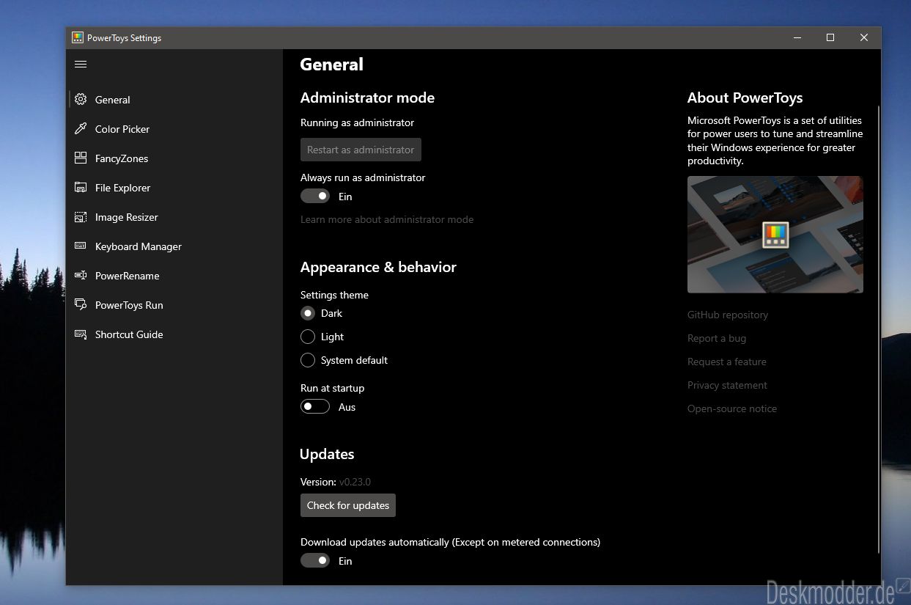Close the PowerToys Settings window
This screenshot has width=911, height=605.
click(x=864, y=38)
